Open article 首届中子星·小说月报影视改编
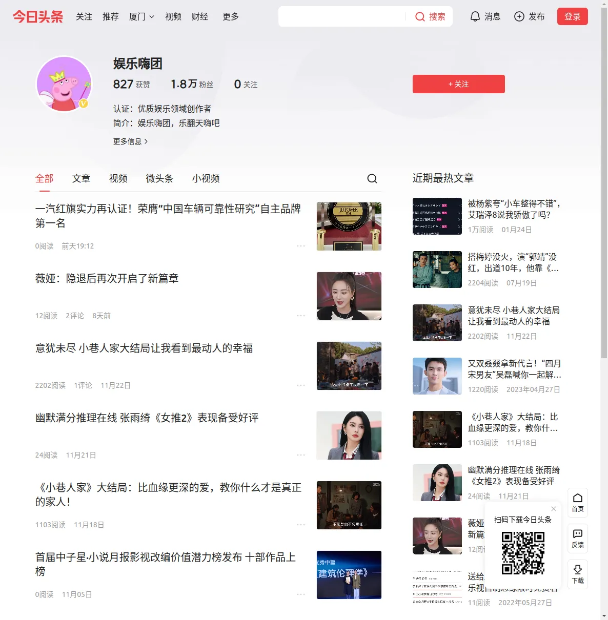 coord(166,564)
